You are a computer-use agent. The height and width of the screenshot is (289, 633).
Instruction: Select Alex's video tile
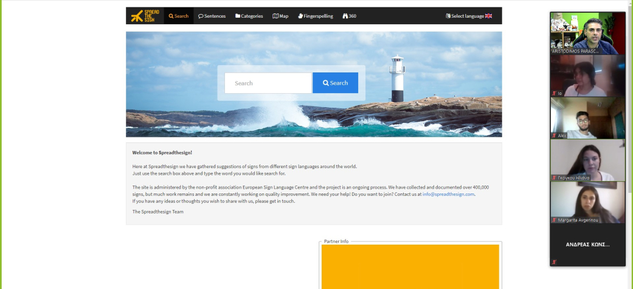point(587,117)
